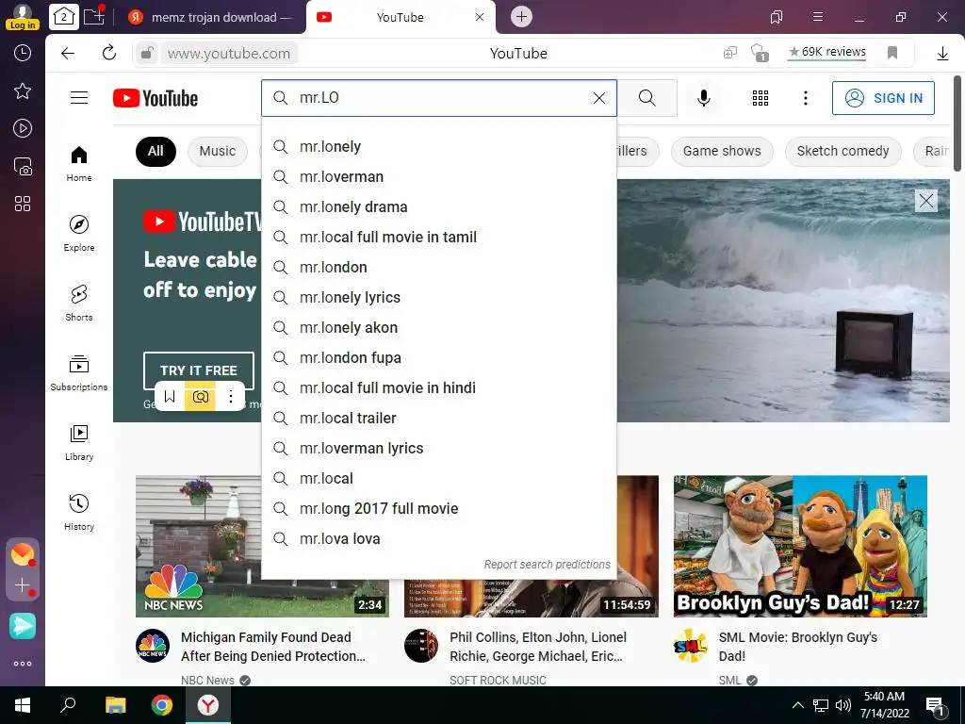Open YouTube settings three-dot menu
Image resolution: width=965 pixels, height=724 pixels.
[x=805, y=98]
